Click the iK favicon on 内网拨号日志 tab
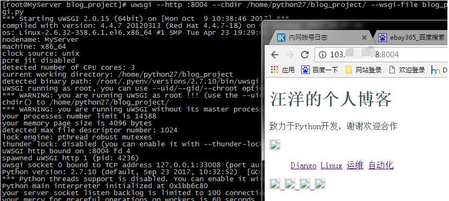Viewport: 449px width, 201px height. (281, 38)
